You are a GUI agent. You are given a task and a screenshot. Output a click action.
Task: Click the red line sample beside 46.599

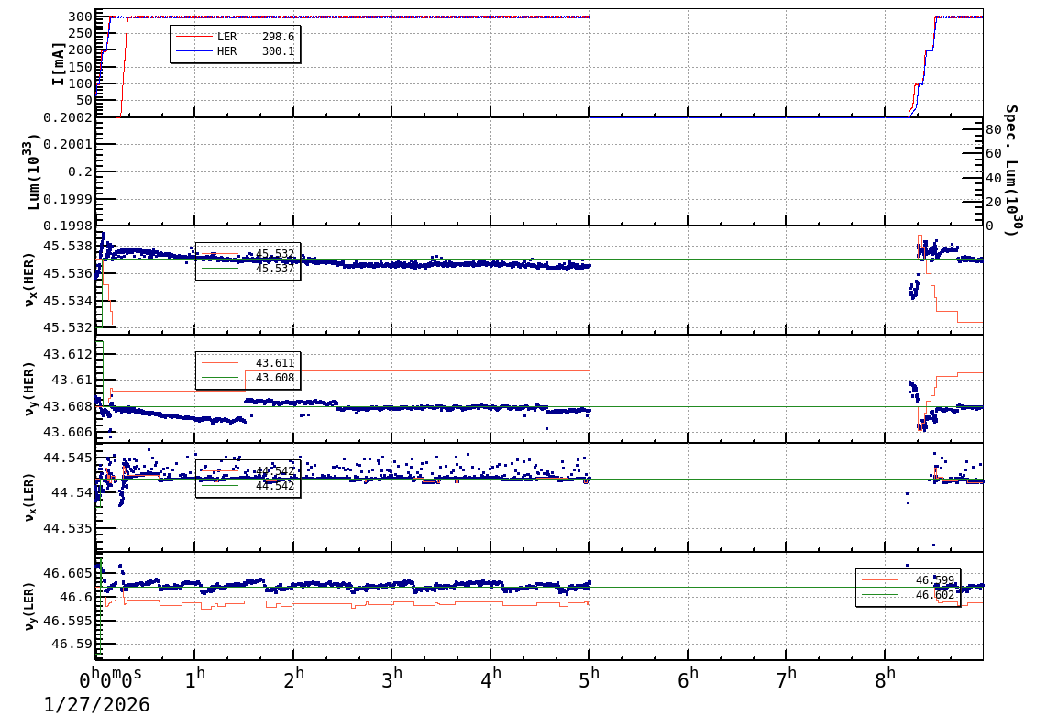pyautogui.click(x=880, y=579)
